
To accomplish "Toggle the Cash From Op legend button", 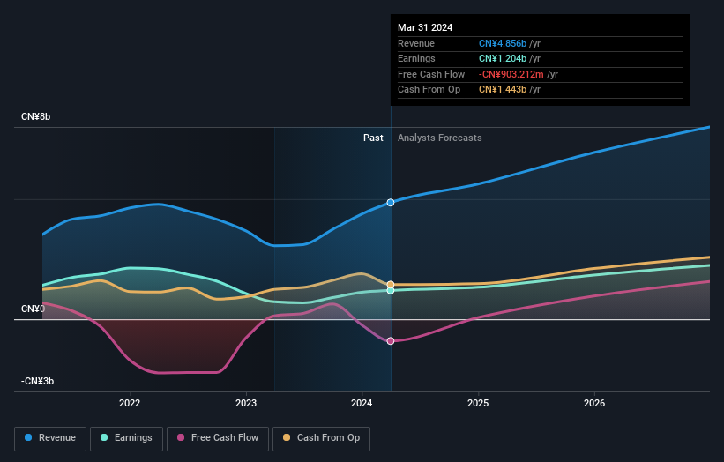I will [321, 438].
